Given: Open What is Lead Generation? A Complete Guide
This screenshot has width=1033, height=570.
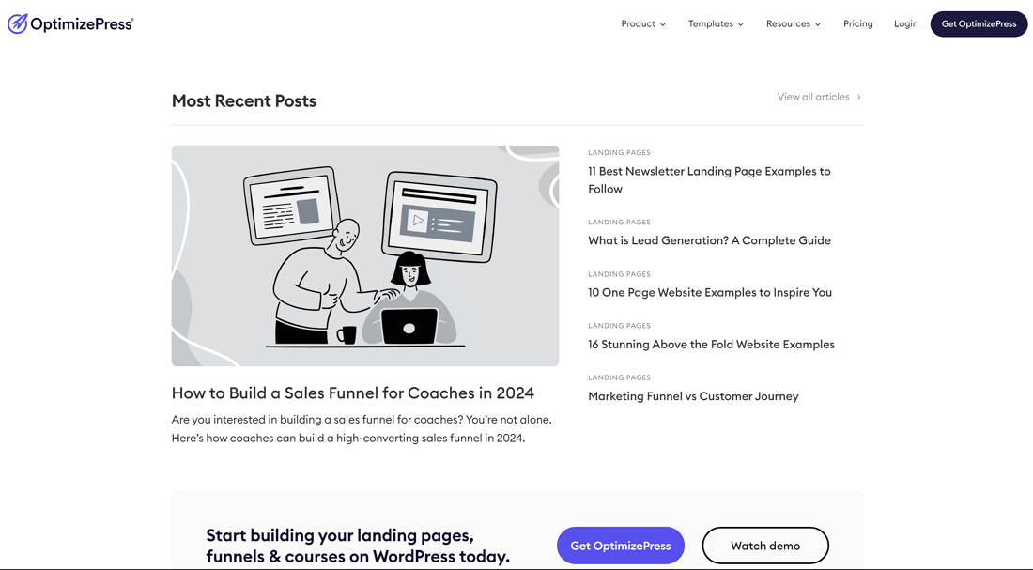Looking at the screenshot, I should click(x=709, y=240).
